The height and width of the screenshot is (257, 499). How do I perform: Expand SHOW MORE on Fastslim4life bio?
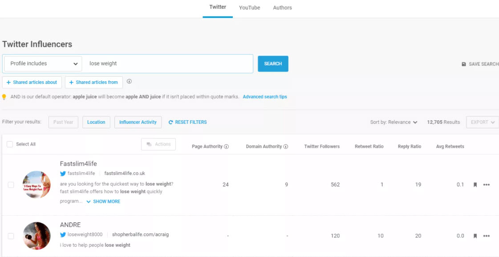(x=103, y=202)
